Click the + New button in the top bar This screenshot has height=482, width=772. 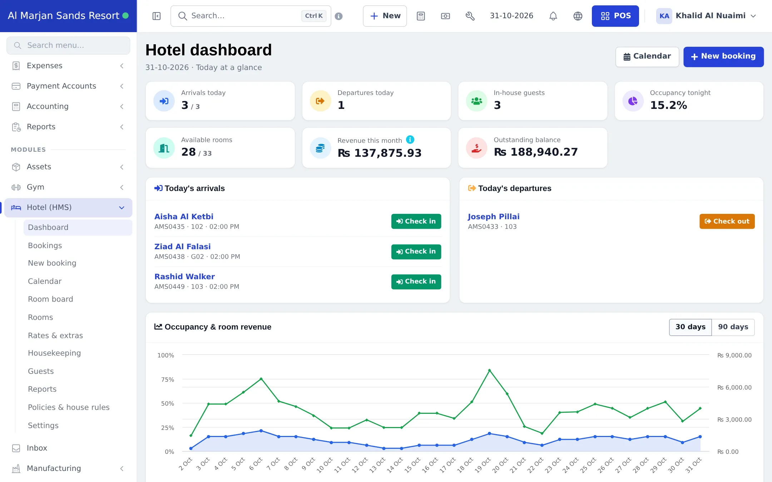(x=385, y=16)
